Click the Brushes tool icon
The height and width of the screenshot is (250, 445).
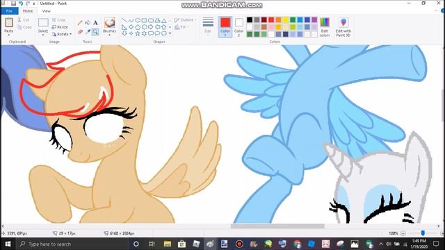tap(110, 23)
